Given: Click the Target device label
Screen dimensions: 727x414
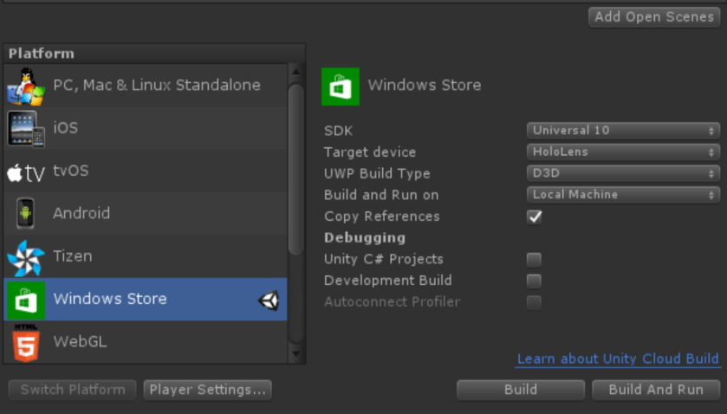Looking at the screenshot, I should pos(370,152).
